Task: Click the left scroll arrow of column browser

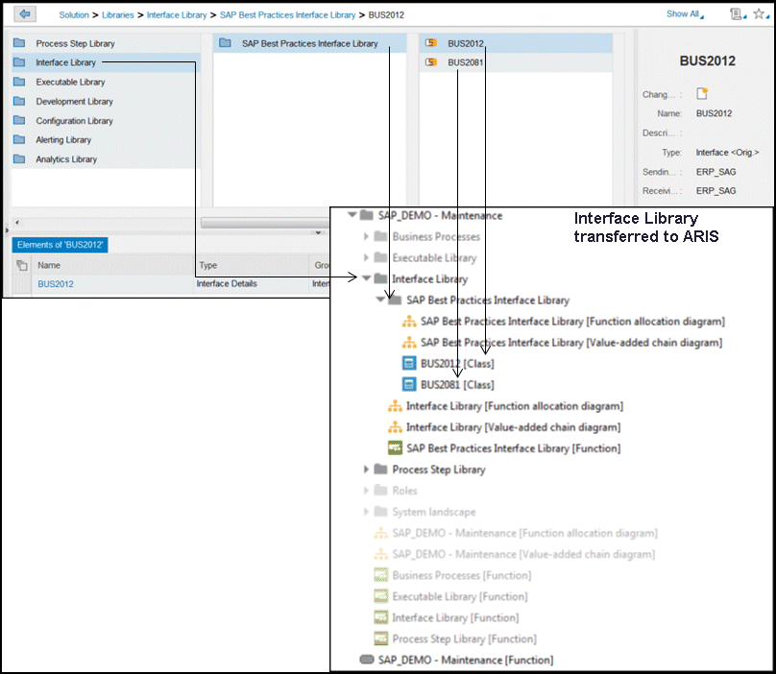Action: [17, 223]
